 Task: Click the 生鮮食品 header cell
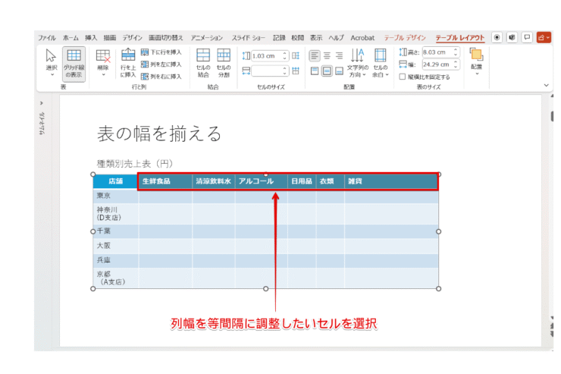point(165,181)
